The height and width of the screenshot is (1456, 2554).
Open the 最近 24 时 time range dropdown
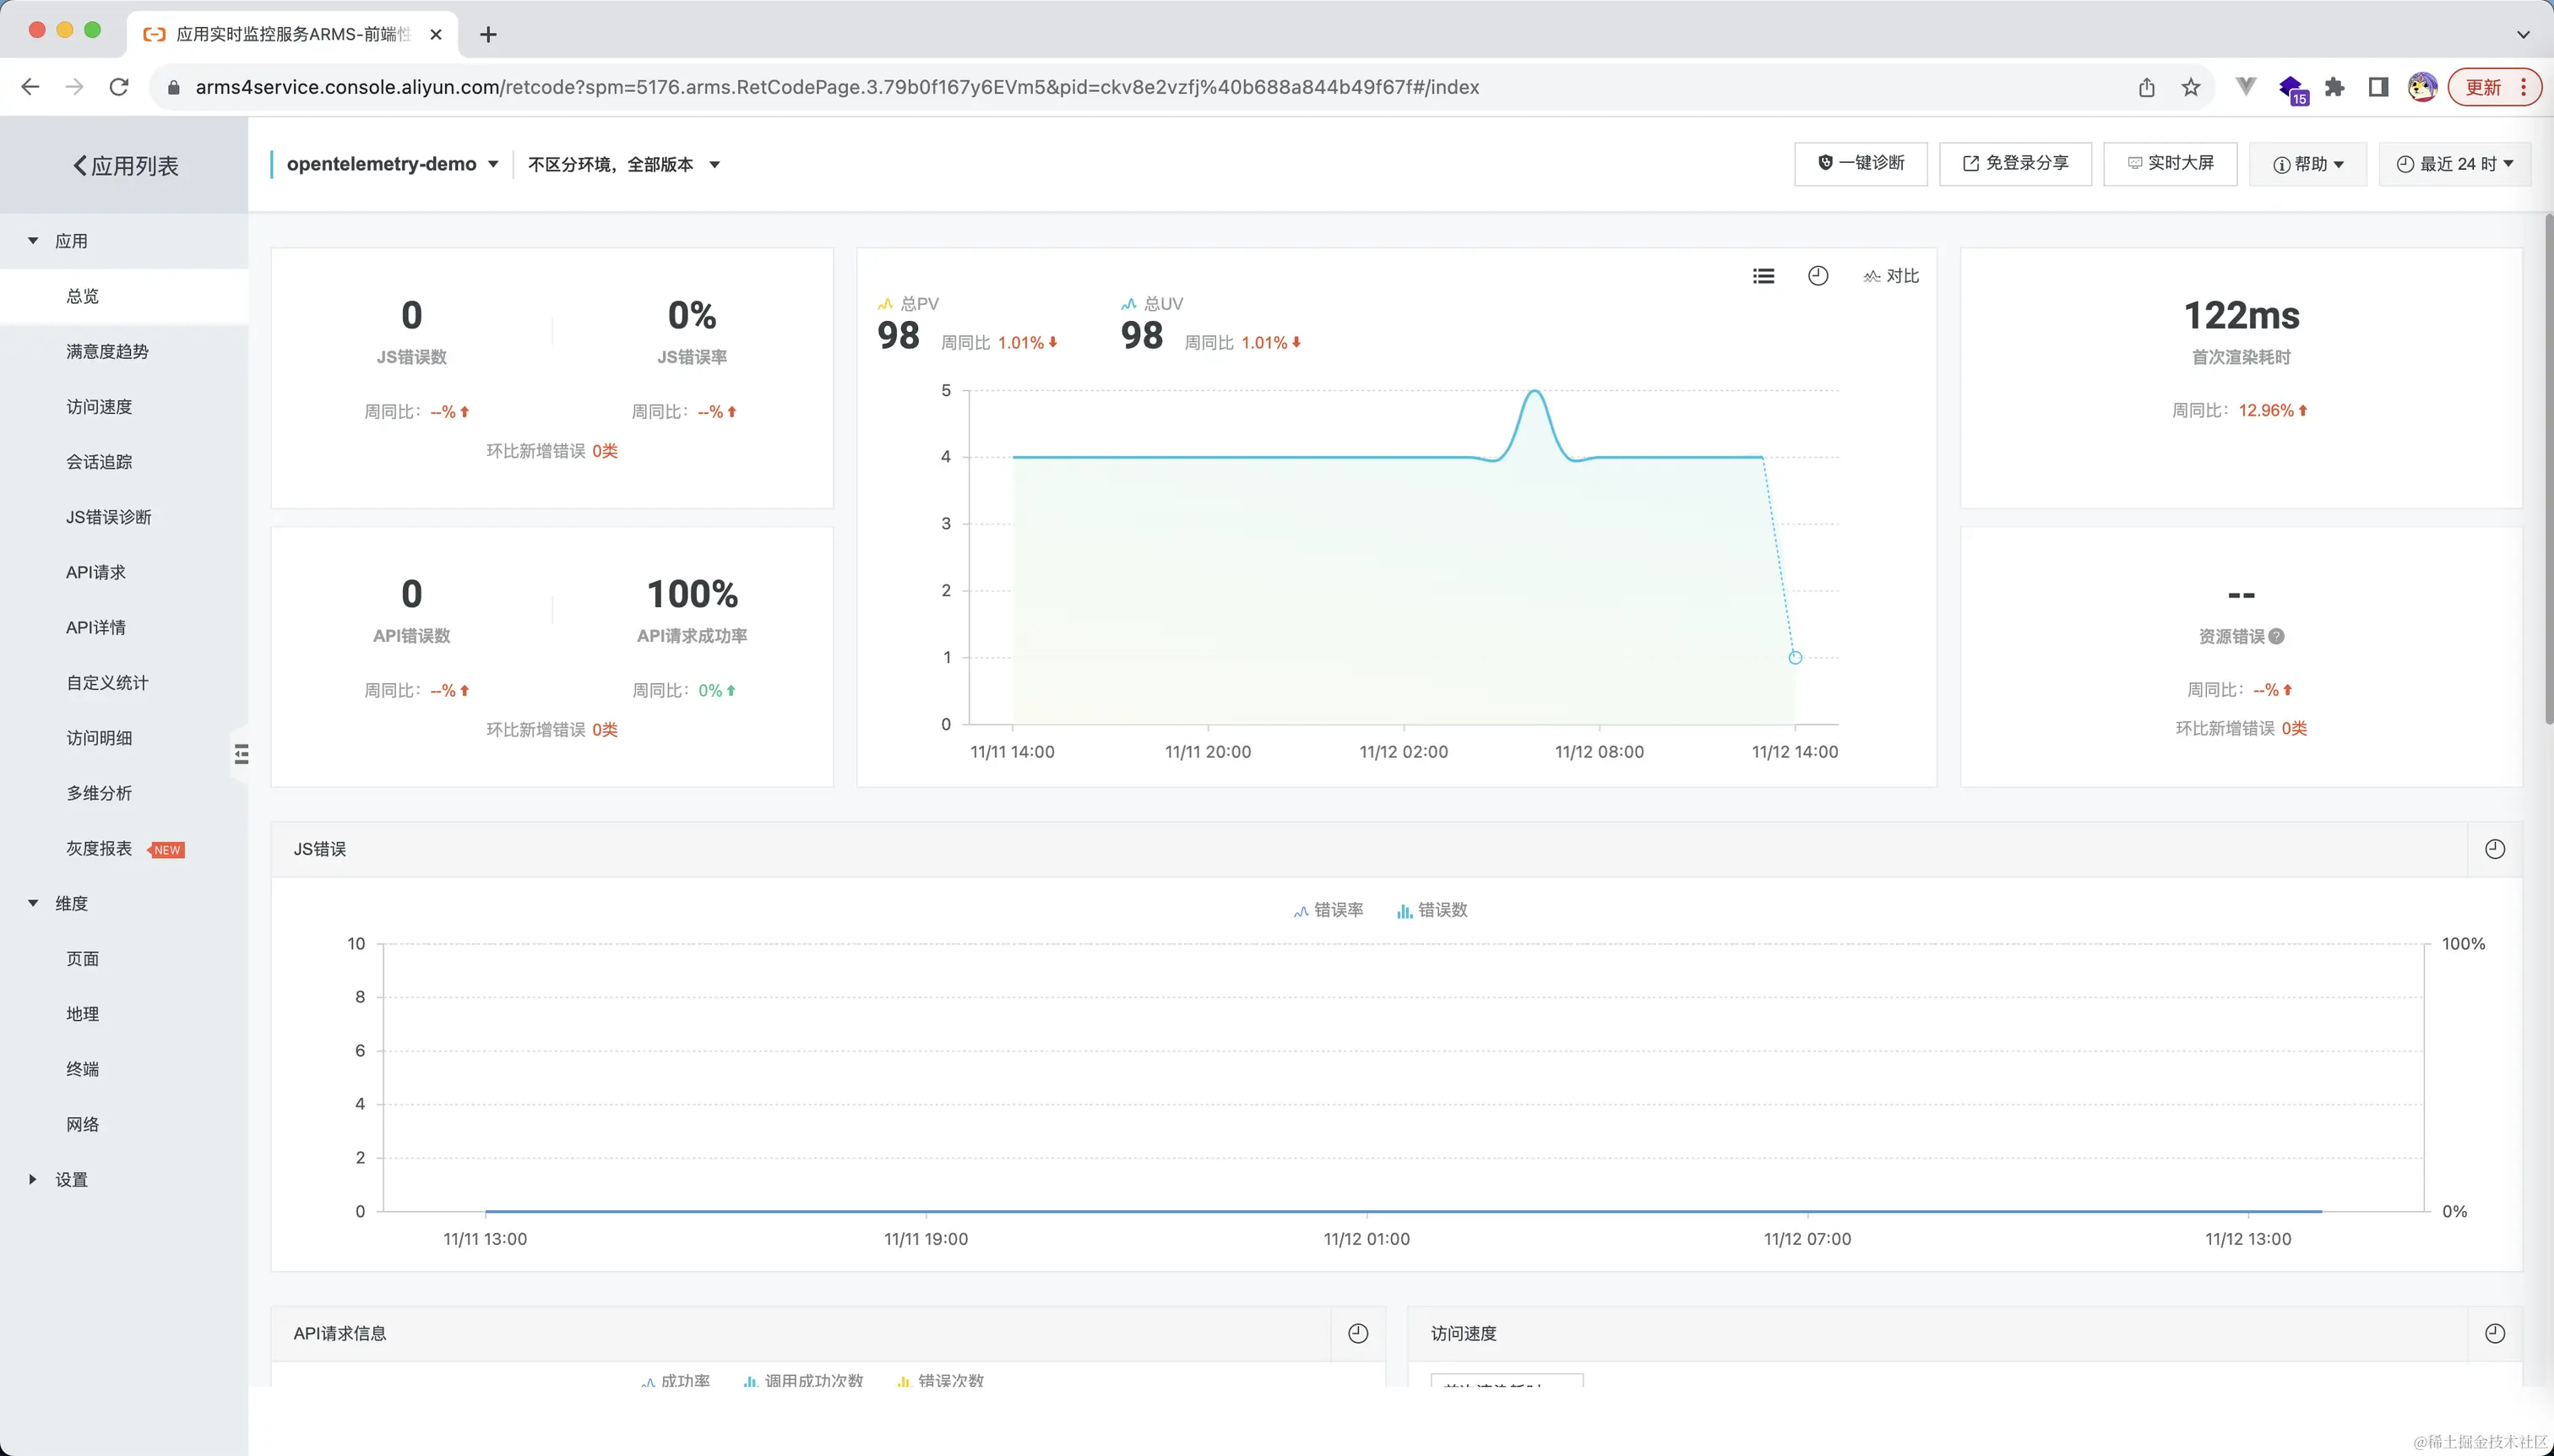pyautogui.click(x=2454, y=164)
